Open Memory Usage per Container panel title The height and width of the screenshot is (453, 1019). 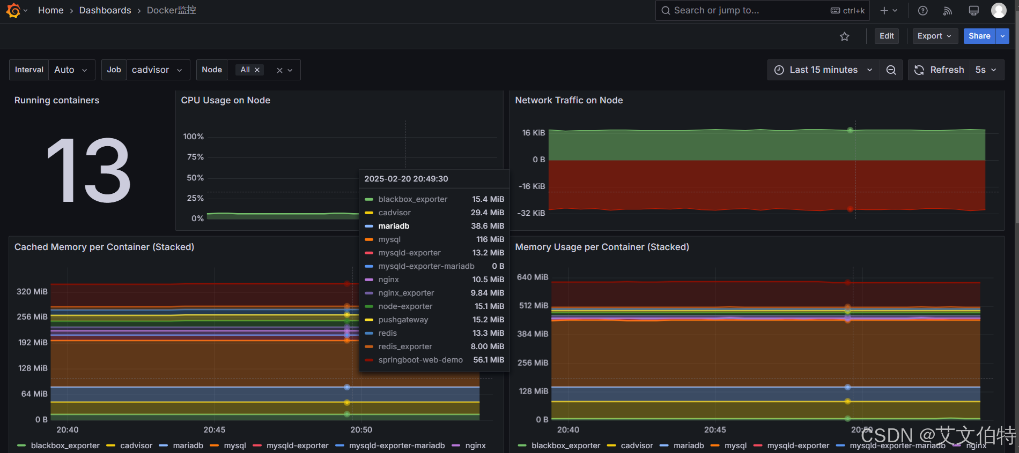click(602, 247)
